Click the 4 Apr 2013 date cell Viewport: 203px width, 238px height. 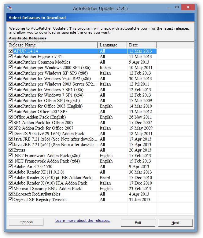coord(139,194)
